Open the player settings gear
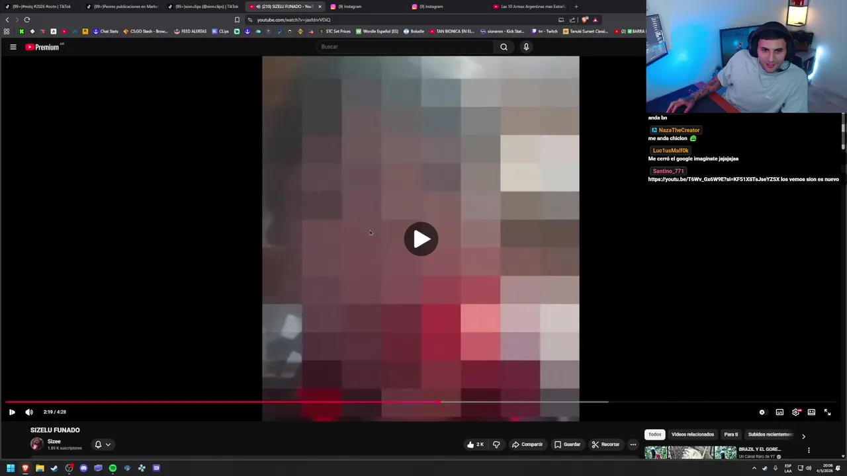847x476 pixels. pos(795,412)
